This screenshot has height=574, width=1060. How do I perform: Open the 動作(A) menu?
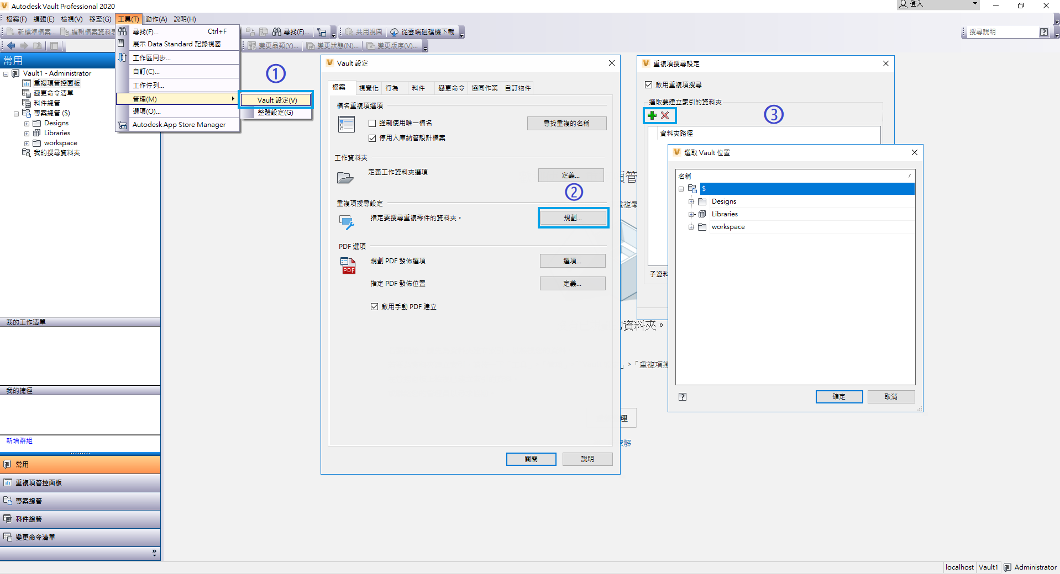click(x=156, y=19)
